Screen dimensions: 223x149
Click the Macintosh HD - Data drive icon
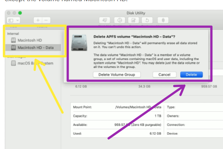click(x=13, y=48)
